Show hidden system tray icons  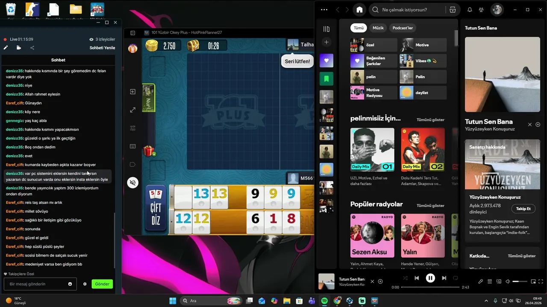click(x=486, y=301)
